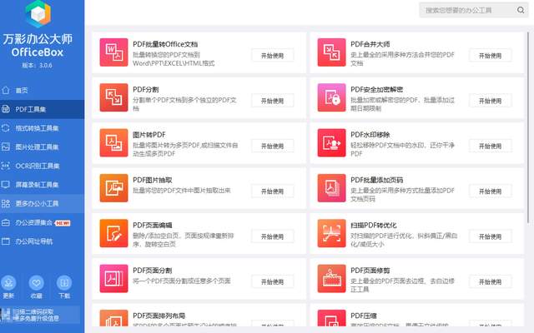Click the vertical scrollbar of tool list

click(x=528, y=127)
